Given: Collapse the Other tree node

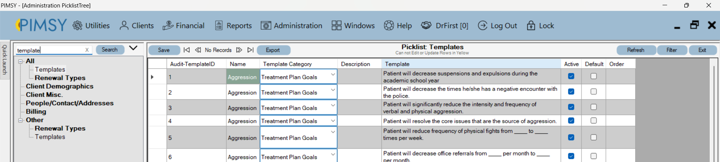Looking at the screenshot, I should (x=21, y=120).
